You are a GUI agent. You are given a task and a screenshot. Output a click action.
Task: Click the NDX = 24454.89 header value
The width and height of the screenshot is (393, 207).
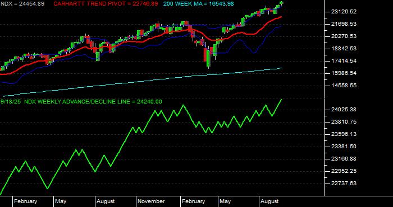22,4
